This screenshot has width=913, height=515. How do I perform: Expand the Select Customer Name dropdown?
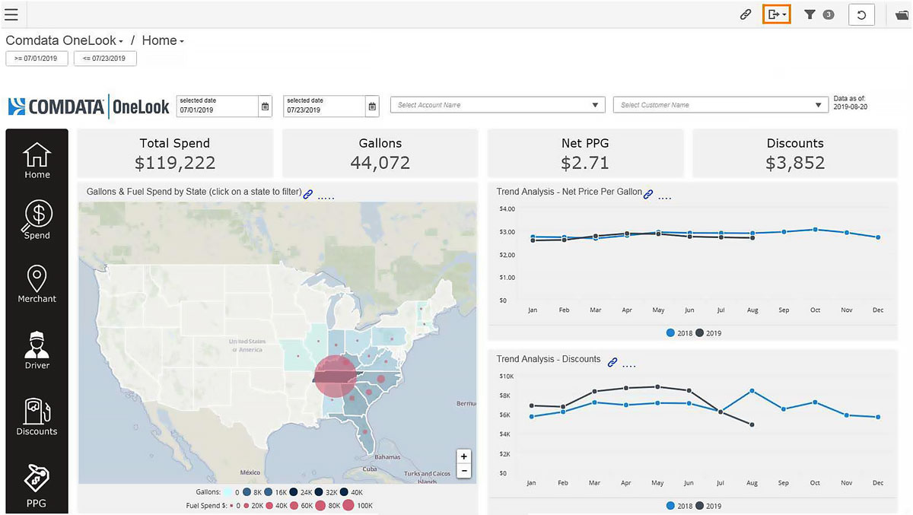(818, 105)
